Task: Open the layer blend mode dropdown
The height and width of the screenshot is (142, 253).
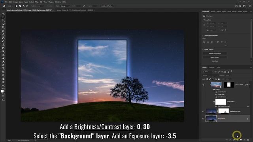Action: (x=210, y=75)
